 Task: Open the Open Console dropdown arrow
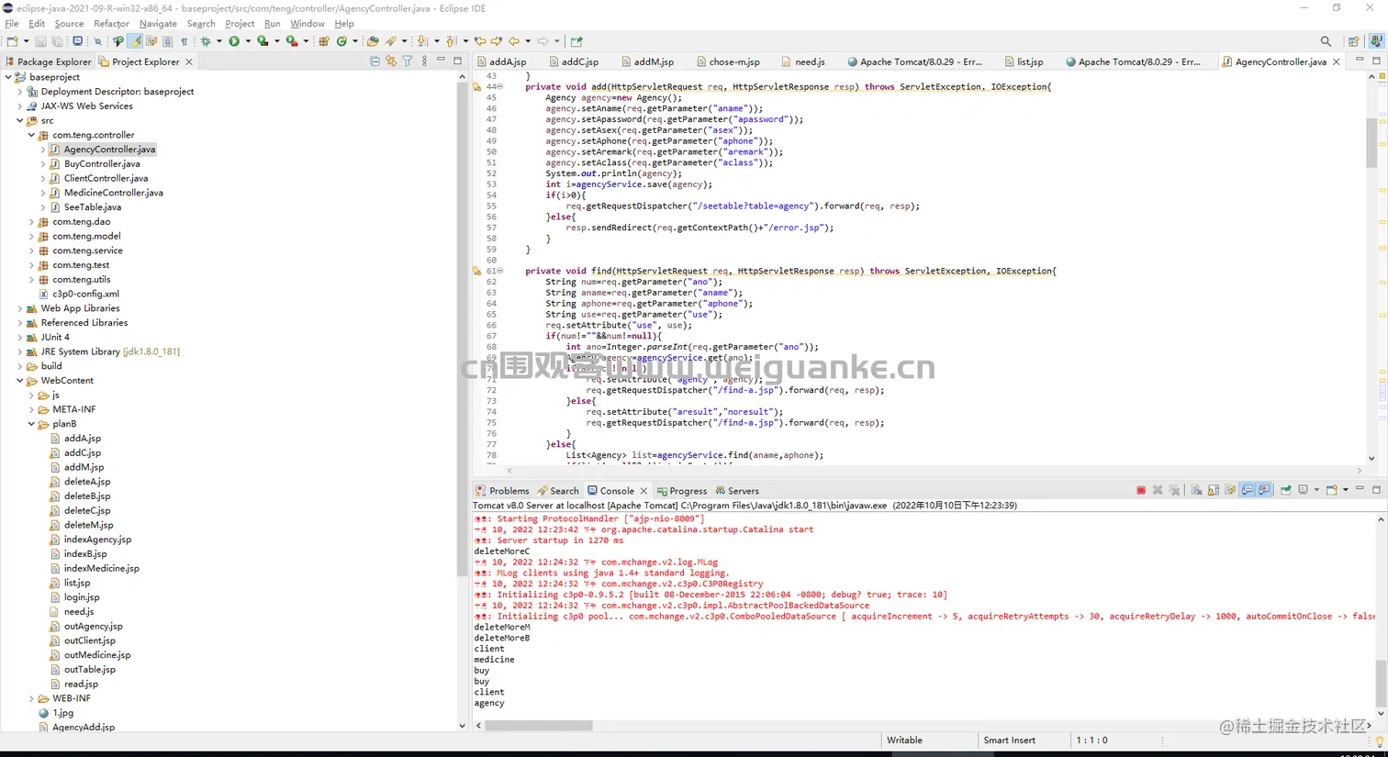(x=1345, y=490)
